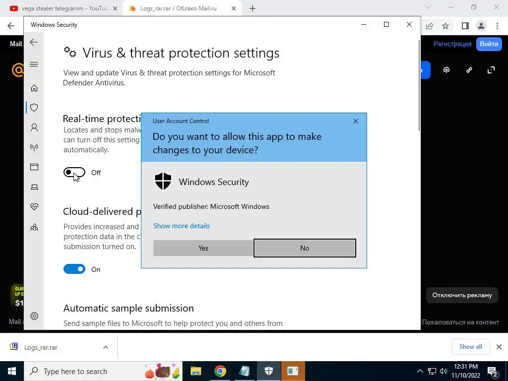Expand options chevron for Logs_rar.rar download
The width and height of the screenshot is (508, 381).
pyautogui.click(x=105, y=347)
